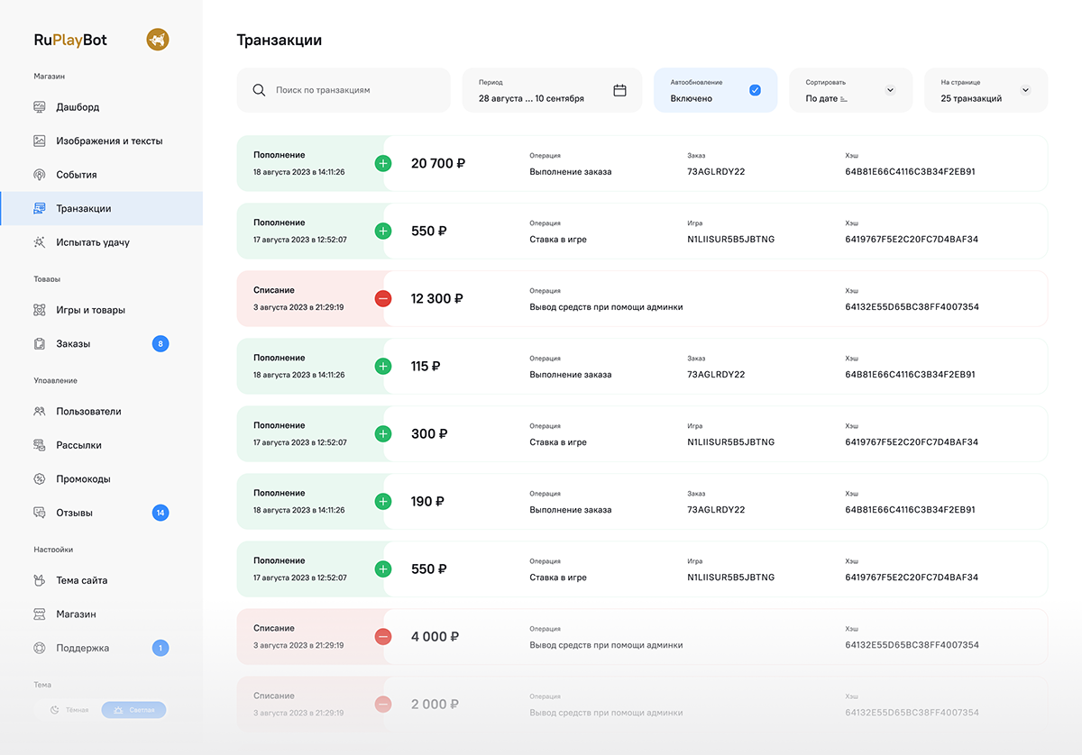Viewport: 1082px width, 755px height.
Task: Click the search magnifier icon
Action: tap(259, 90)
